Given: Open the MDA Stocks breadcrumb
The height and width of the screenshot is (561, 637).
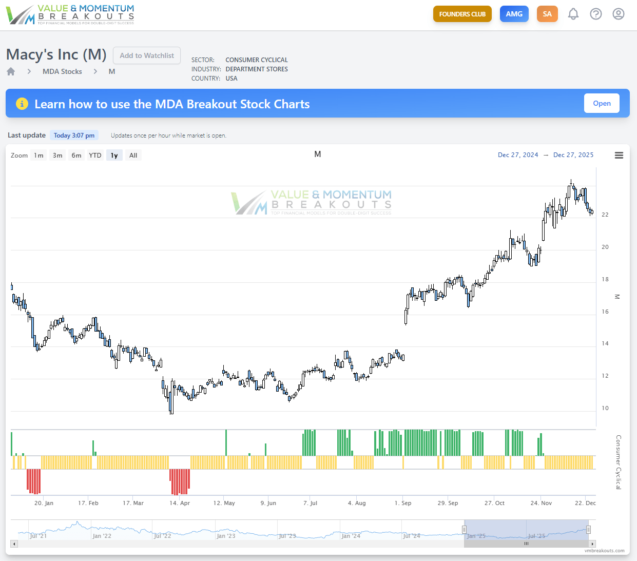Looking at the screenshot, I should 62,71.
